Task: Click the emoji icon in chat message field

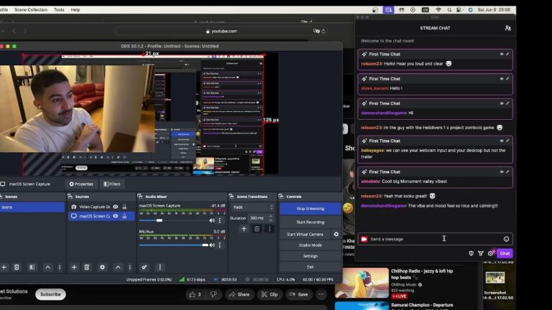Action: click(506, 239)
